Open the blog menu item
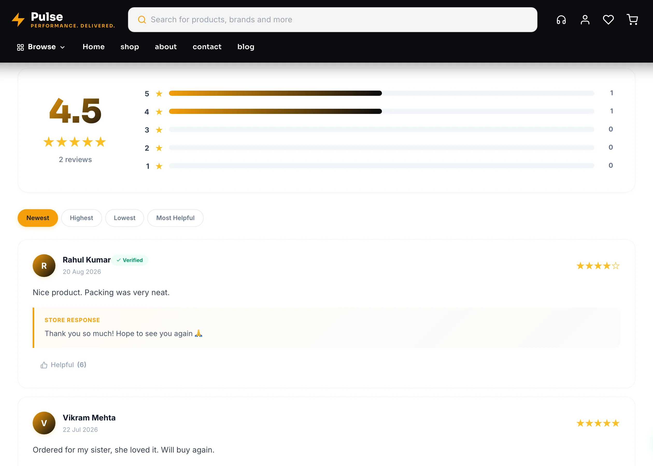The width and height of the screenshot is (653, 466). coord(246,47)
